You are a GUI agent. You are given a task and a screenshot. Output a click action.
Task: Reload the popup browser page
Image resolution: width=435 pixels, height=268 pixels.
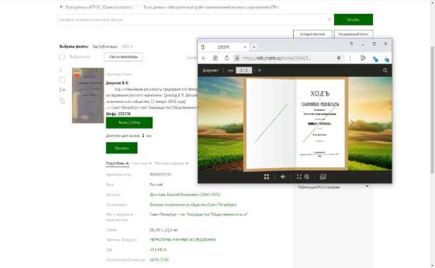click(226, 58)
